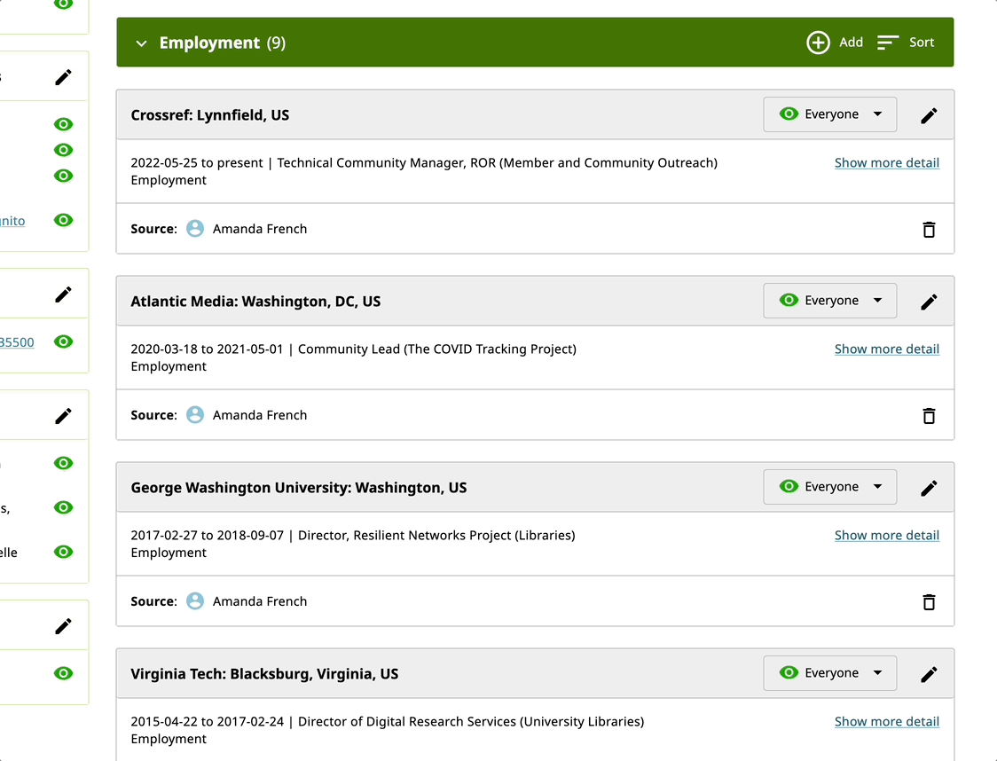
Task: Click the Director, Resilient Networks Project line
Action: pyautogui.click(x=436, y=536)
